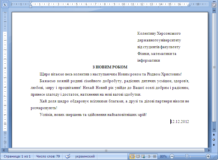Viewport: 218px width, 160px height.
Task: Click the horizontal ruler at 10 cm mark
Action: pyautogui.click(x=123, y=4)
